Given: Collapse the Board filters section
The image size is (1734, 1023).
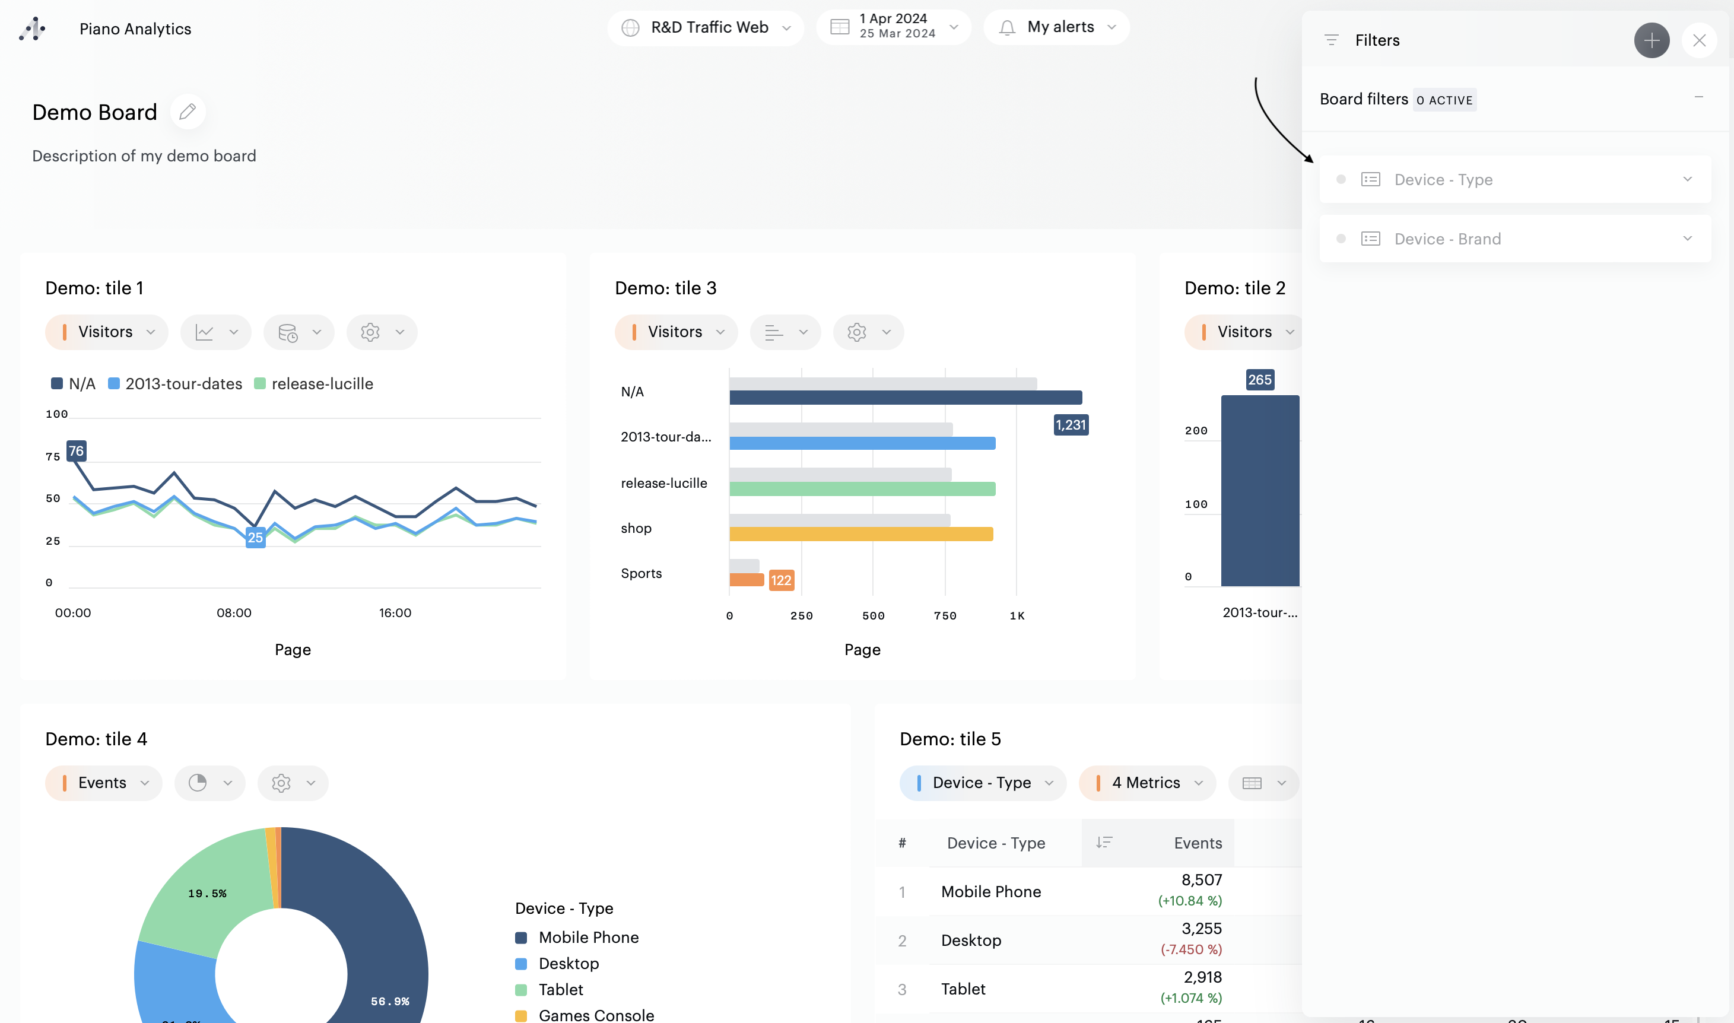Looking at the screenshot, I should 1698,97.
